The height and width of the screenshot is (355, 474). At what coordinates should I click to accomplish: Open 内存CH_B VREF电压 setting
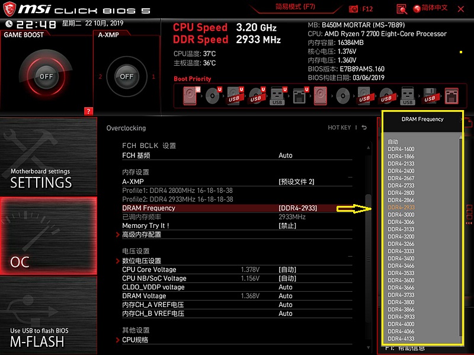click(237, 314)
